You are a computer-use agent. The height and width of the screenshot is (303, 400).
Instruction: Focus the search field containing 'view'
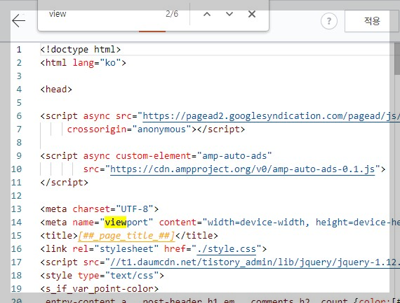coord(102,14)
